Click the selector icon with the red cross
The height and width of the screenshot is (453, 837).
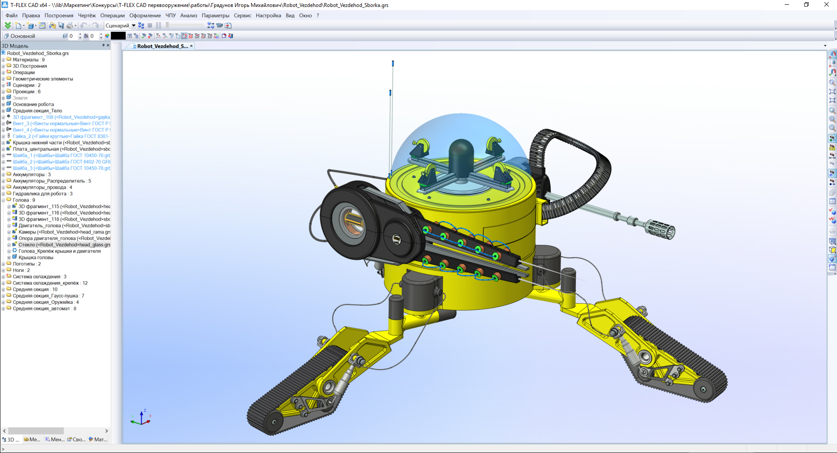150,36
